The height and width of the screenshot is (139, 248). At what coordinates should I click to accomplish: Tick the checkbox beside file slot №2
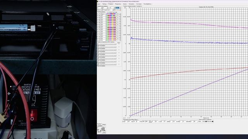[x=119, y=47]
